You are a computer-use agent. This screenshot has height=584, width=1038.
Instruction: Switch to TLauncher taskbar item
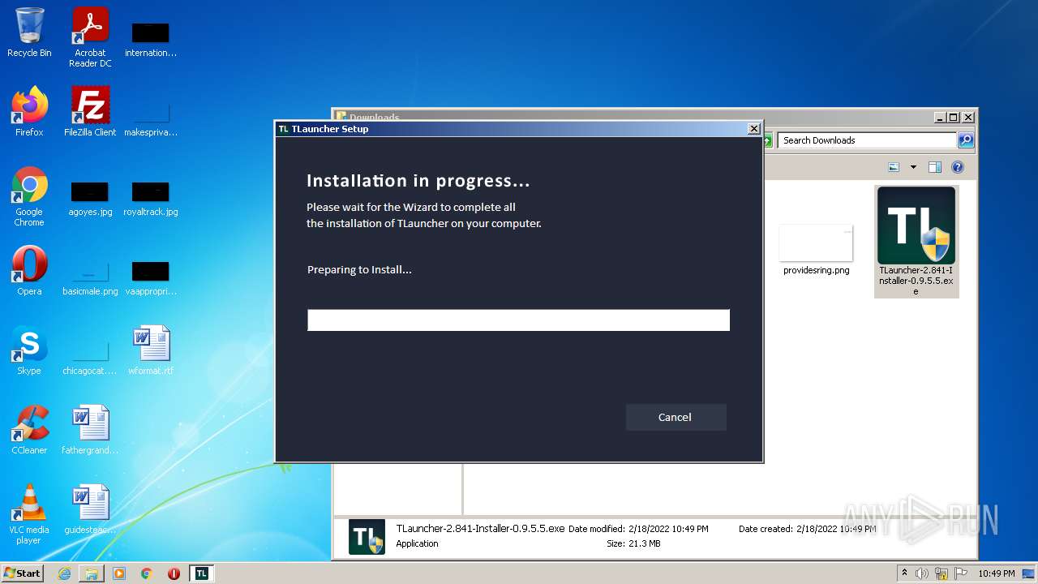[x=202, y=573]
